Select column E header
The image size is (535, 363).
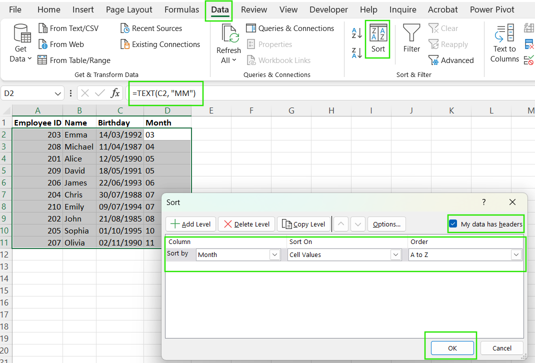pos(211,110)
